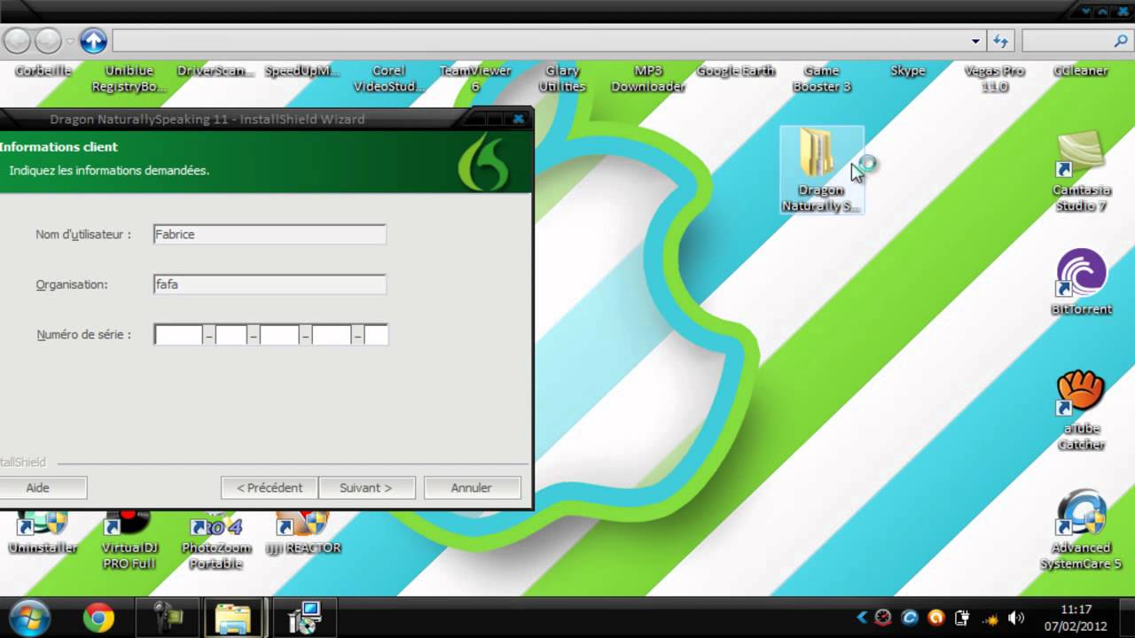Launch the BitTorrent desktop shortcut

(x=1081, y=283)
